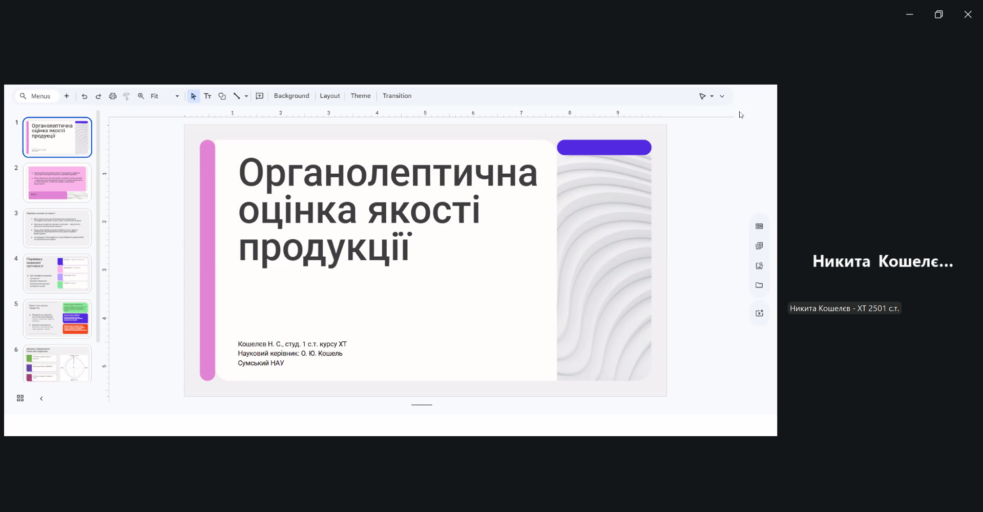The image size is (983, 512).
Task: Expand the line type dropdown arrow
Action: click(x=246, y=96)
